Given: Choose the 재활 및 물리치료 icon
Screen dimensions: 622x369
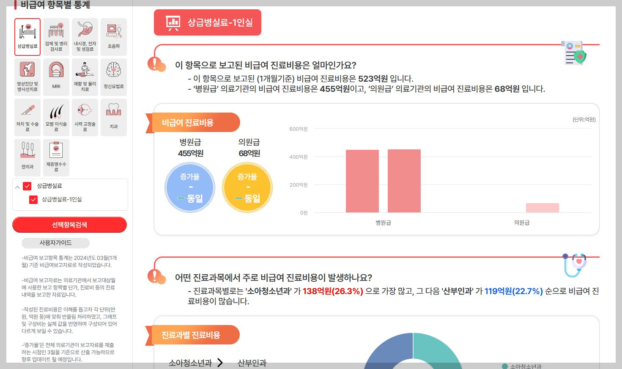Looking at the screenshot, I should coord(85,77).
